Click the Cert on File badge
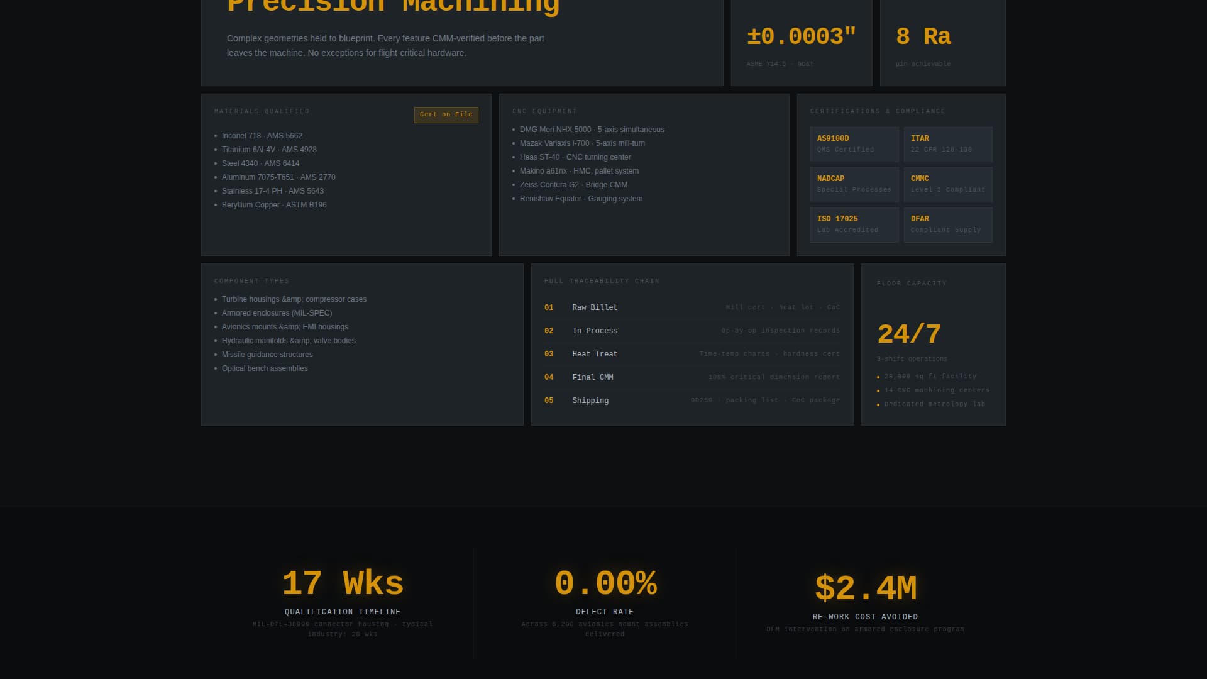 (x=446, y=114)
